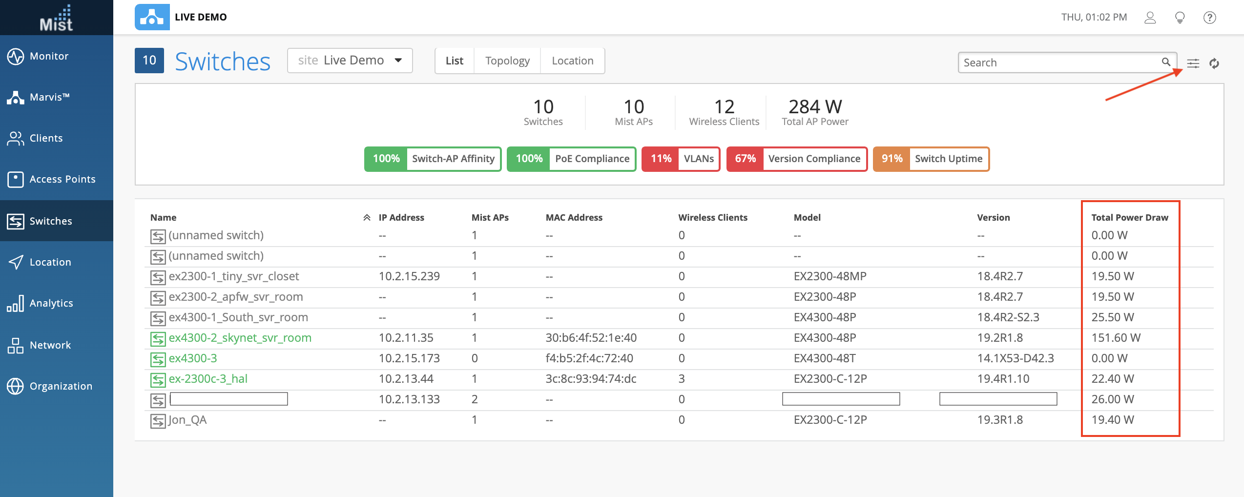
Task: Open Analytics from the sidebar
Action: click(51, 303)
